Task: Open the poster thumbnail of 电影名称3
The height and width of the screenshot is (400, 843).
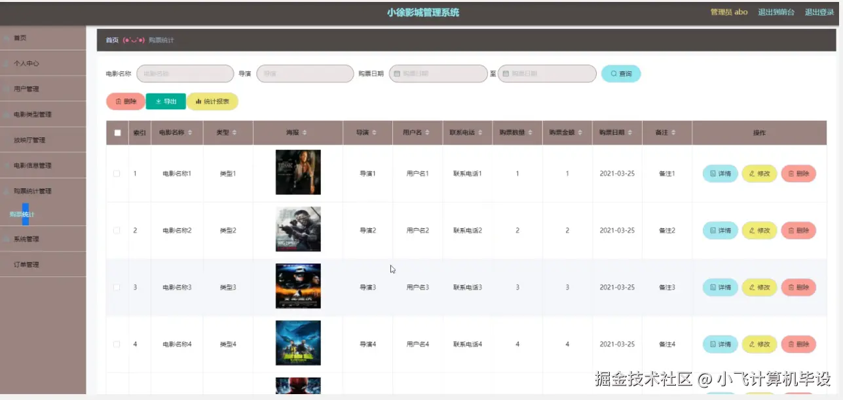Action: [298, 286]
